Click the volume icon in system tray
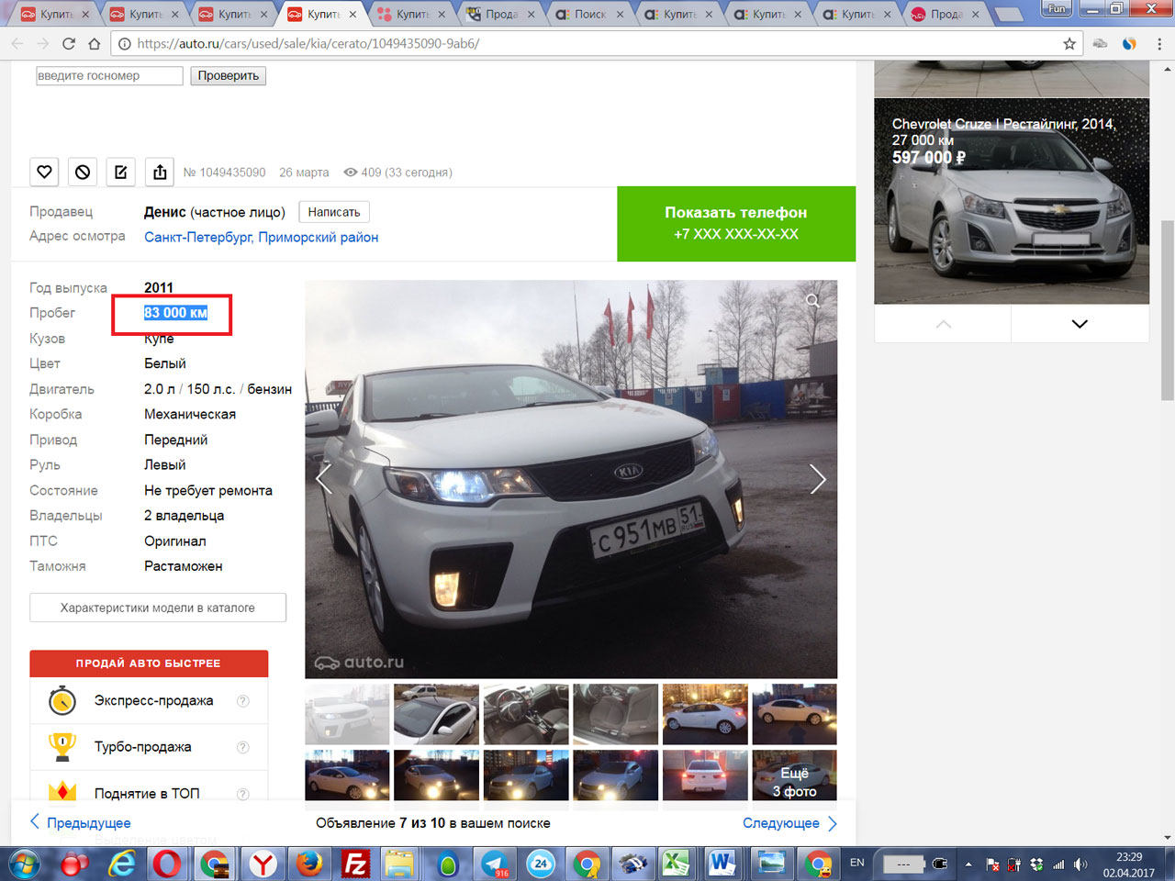 pyautogui.click(x=1080, y=864)
